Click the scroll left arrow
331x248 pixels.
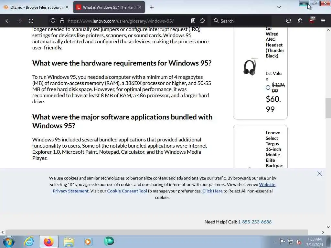click(x=3, y=232)
